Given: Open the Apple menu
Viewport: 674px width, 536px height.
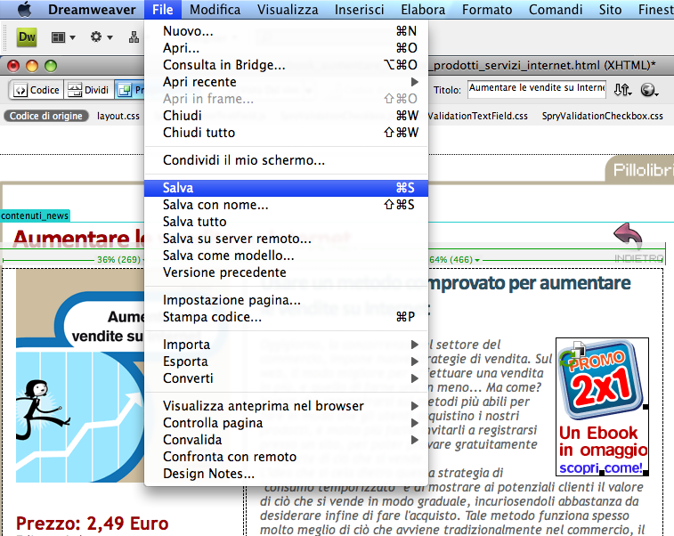Looking at the screenshot, I should click(25, 9).
